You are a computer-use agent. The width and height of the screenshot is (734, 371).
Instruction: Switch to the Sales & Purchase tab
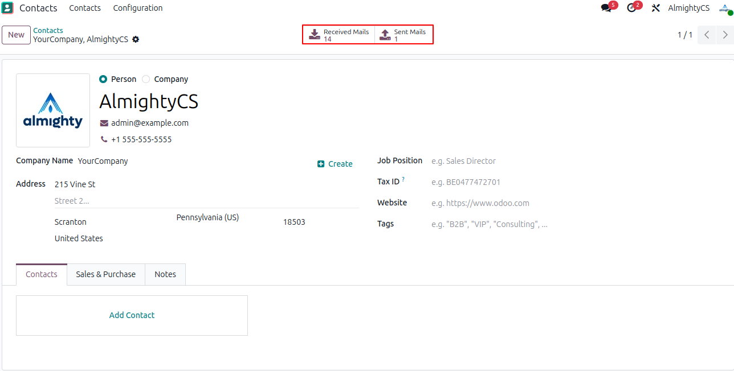point(106,274)
